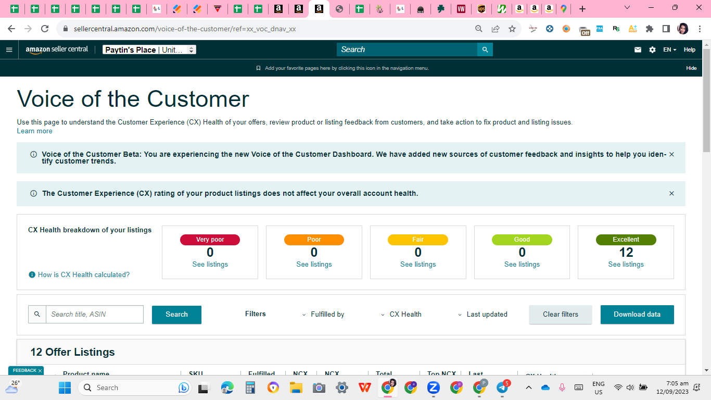Click the Search title, ASIN input field
Viewport: 711px width, 400px height.
pyautogui.click(x=95, y=314)
